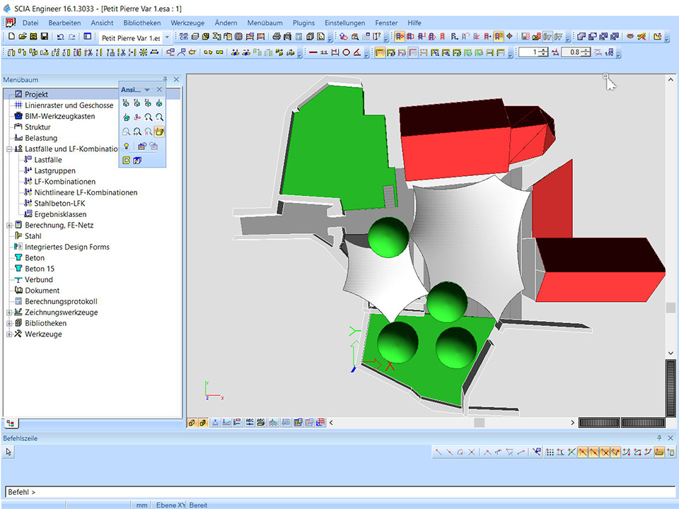Click the Undo arrow in the toolbar

click(60, 37)
